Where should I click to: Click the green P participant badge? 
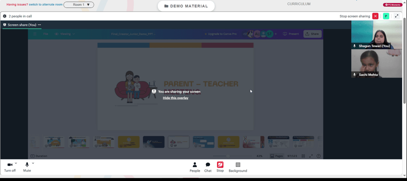point(386,16)
